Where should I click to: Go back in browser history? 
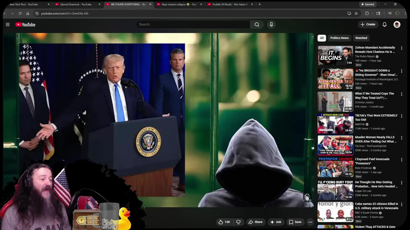click(x=5, y=13)
